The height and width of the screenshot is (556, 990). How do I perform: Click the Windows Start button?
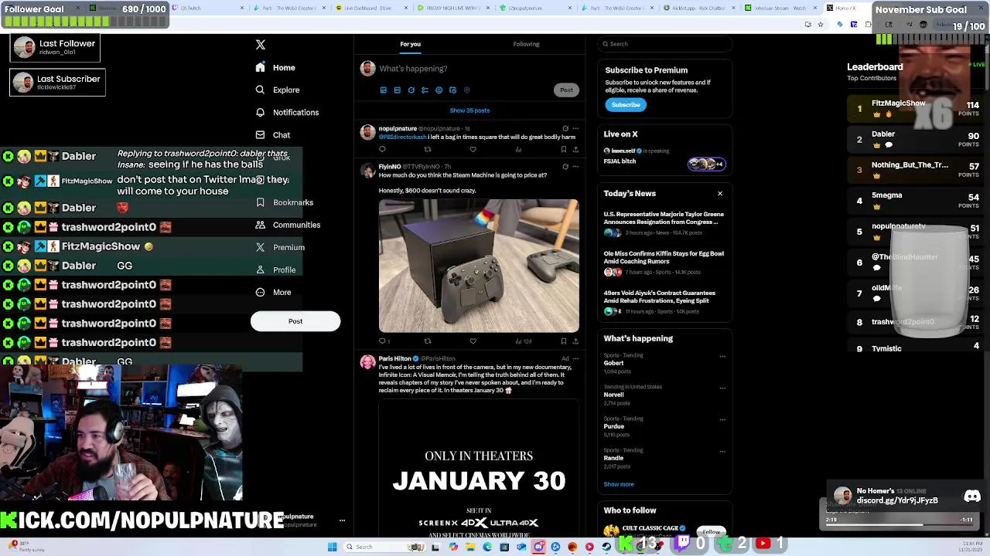(x=333, y=547)
